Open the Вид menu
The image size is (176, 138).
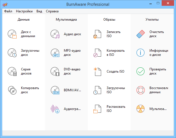(39, 11)
